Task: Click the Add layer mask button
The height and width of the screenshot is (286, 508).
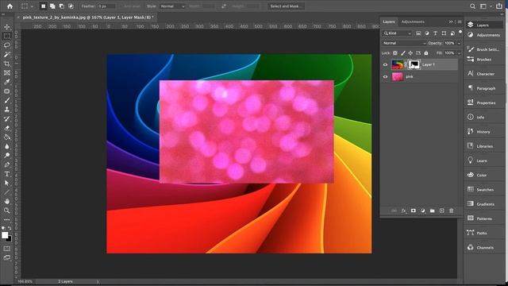Action: pyautogui.click(x=413, y=211)
